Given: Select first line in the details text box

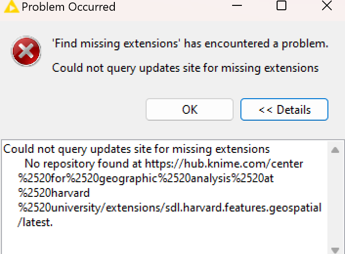Looking at the screenshot, I should pyautogui.click(x=136, y=149).
